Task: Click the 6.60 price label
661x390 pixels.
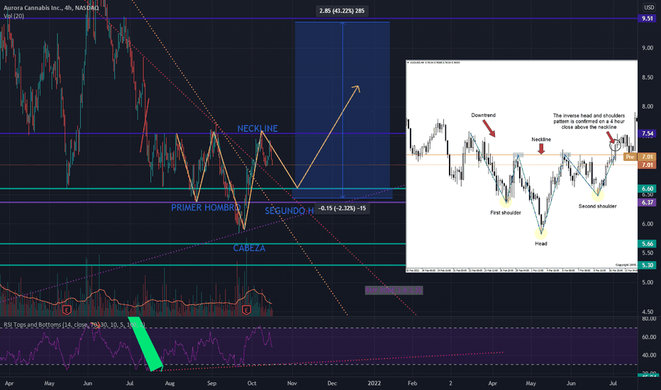Action: point(648,189)
